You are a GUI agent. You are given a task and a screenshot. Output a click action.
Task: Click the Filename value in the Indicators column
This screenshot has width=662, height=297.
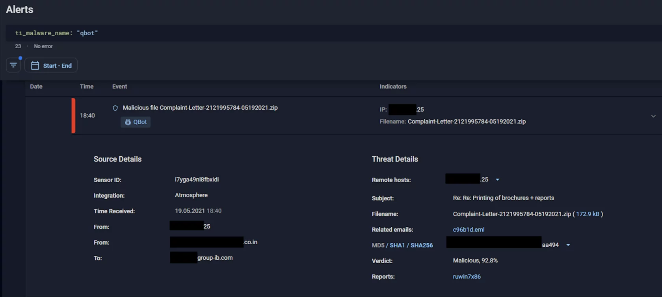coord(467,122)
